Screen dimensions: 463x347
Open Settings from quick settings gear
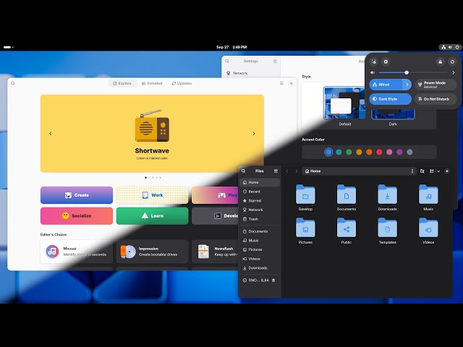click(x=386, y=61)
